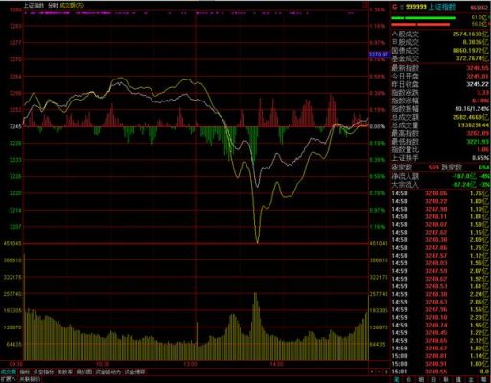The width and height of the screenshot is (491, 383).
Task: Switch to the 多空指标 tab
Action: coord(44,372)
